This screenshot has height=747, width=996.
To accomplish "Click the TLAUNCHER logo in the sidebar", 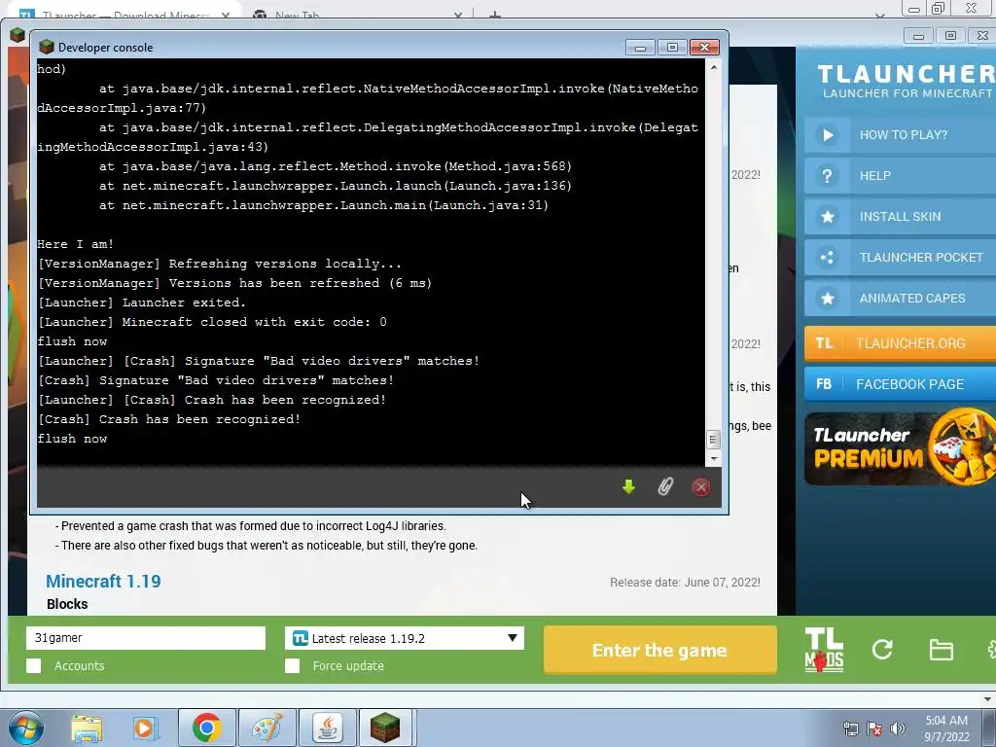I will [x=906, y=82].
